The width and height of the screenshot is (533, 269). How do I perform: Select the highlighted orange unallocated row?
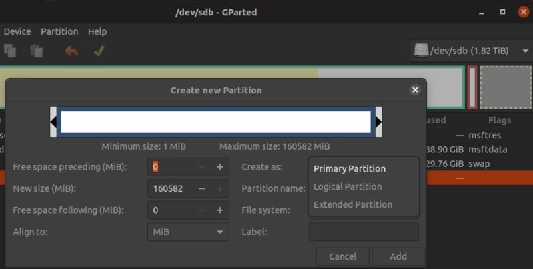(480, 178)
